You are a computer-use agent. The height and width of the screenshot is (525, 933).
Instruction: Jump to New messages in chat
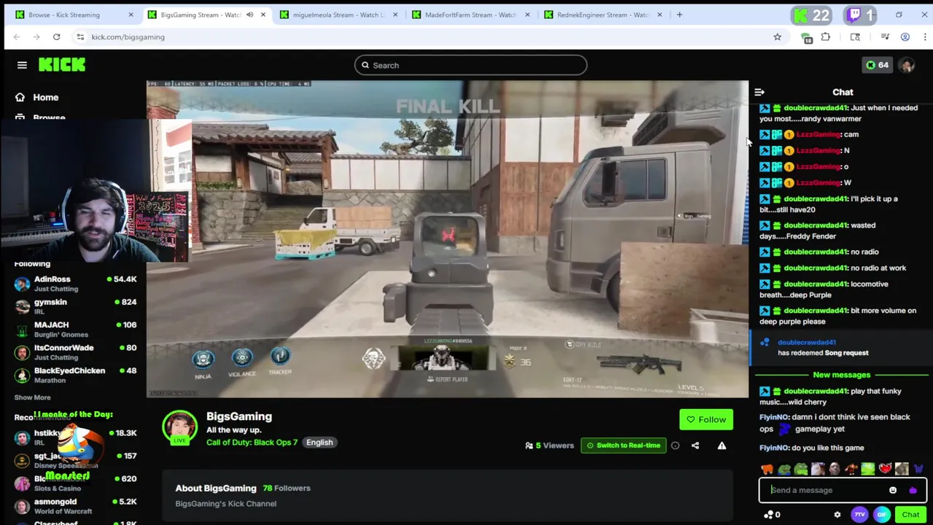pyautogui.click(x=841, y=375)
